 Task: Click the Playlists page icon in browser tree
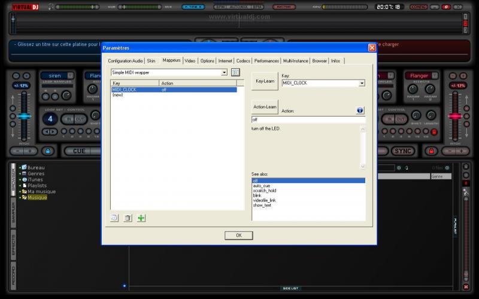coord(25,185)
